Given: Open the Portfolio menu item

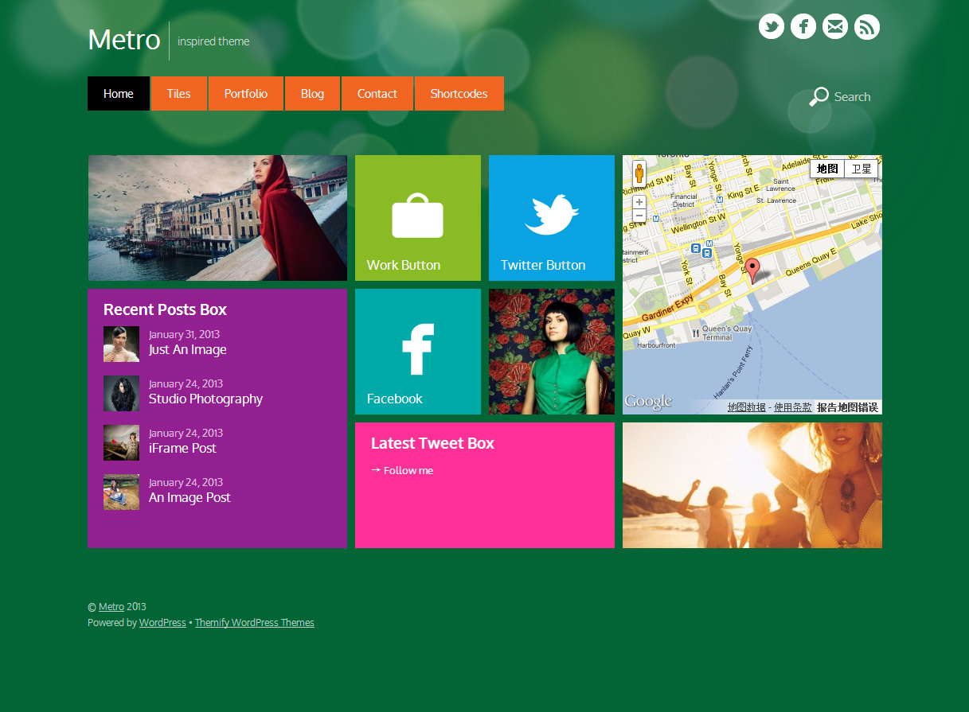Looking at the screenshot, I should coord(246,94).
